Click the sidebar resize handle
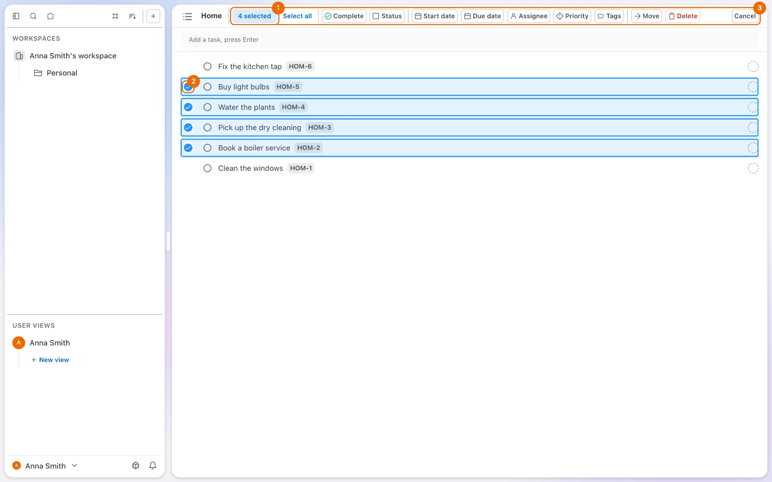 coord(168,241)
